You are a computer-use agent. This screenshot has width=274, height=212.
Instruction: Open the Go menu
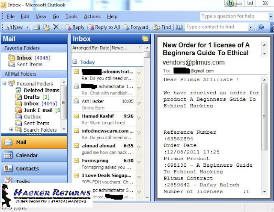click(x=56, y=16)
